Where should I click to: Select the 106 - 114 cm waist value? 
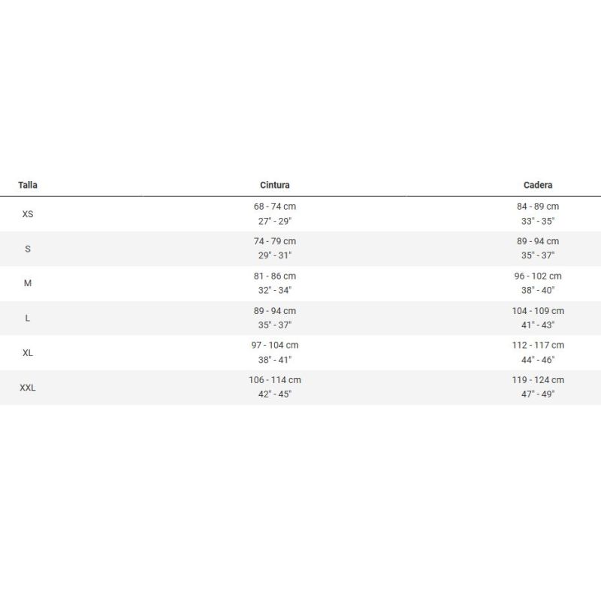coord(275,380)
